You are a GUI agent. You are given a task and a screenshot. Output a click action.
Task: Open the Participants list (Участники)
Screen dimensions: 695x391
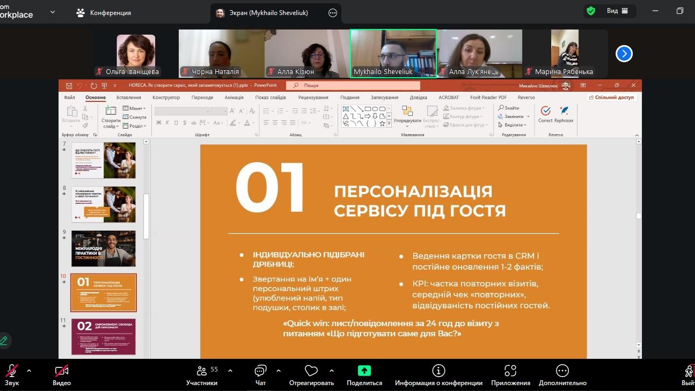pyautogui.click(x=202, y=371)
